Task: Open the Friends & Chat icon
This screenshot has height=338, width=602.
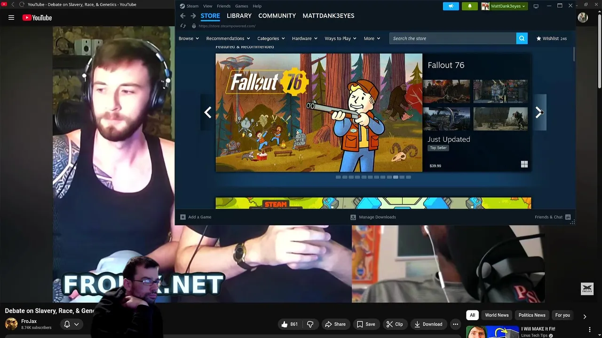Action: pyautogui.click(x=568, y=217)
